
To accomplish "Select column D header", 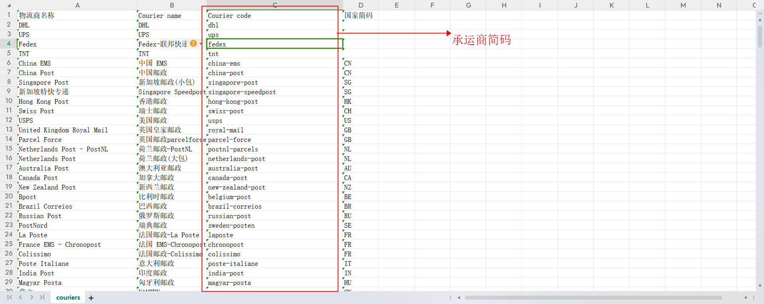I will tap(361, 5).
